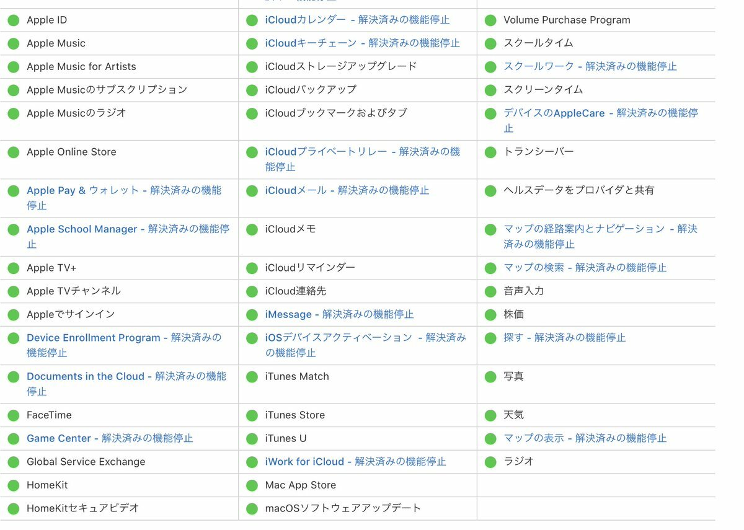
Task: Click the green status dot next to 写真
Action: tap(490, 377)
